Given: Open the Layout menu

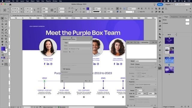Looking at the screenshot, I should click(x=22, y=1).
